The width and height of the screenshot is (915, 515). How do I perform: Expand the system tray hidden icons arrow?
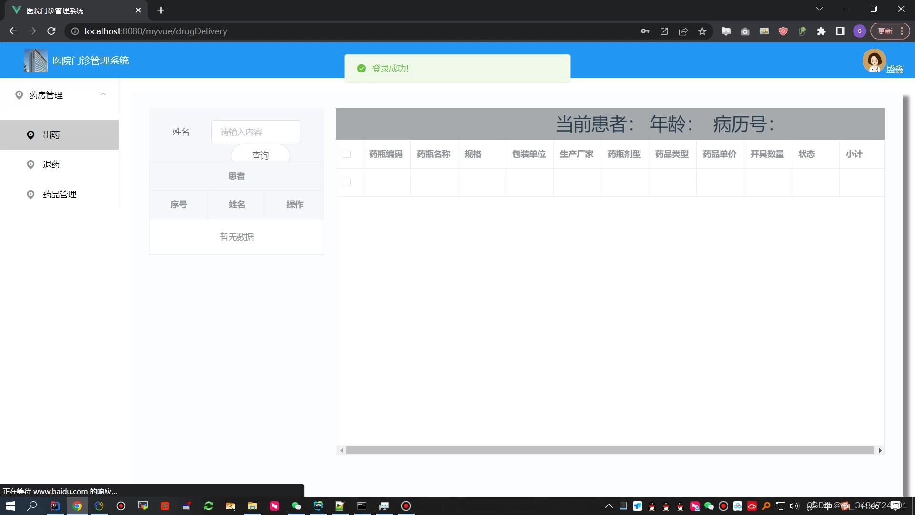[609, 506]
